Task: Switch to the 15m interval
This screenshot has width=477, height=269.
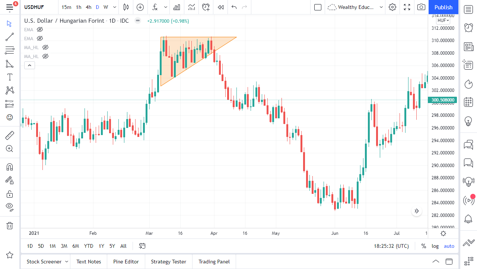Action: 66,7
